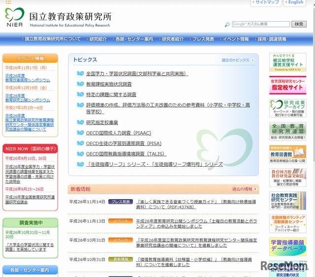The width and height of the screenshot is (315, 277).
Task: Open 教育研究論文索引 banner
Action: (287, 178)
